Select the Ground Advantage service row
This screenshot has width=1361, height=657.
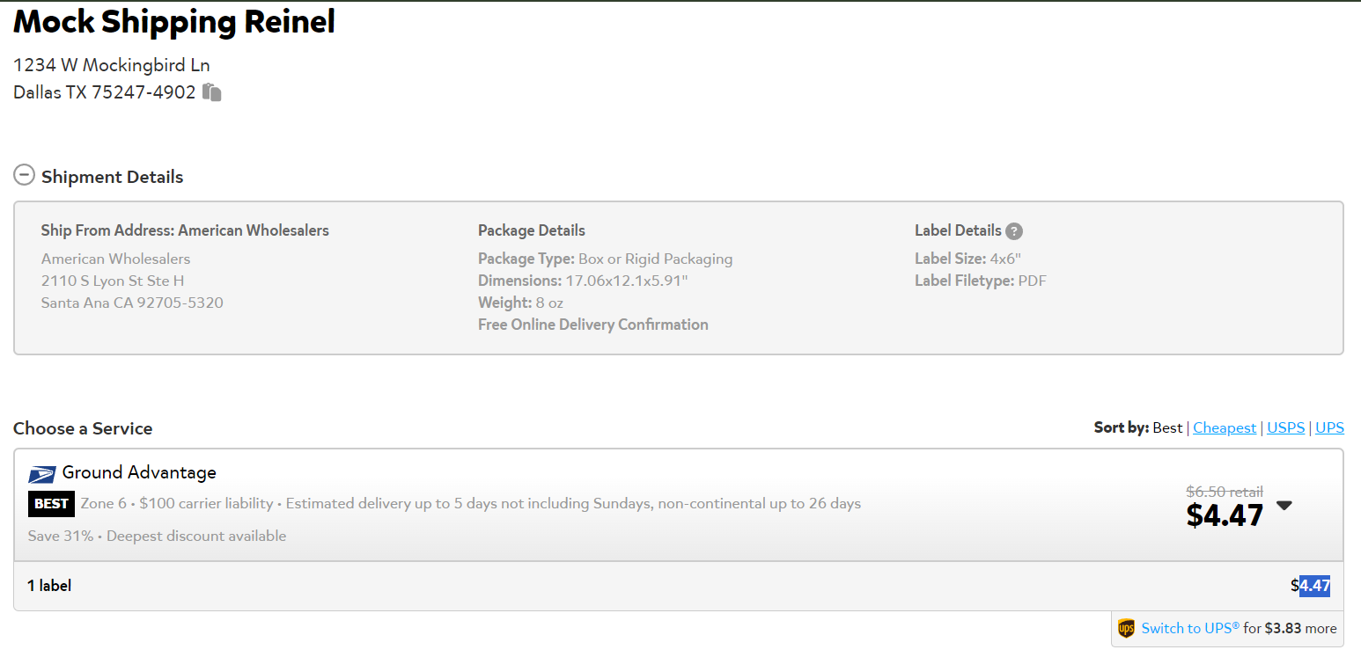pyautogui.click(x=678, y=505)
